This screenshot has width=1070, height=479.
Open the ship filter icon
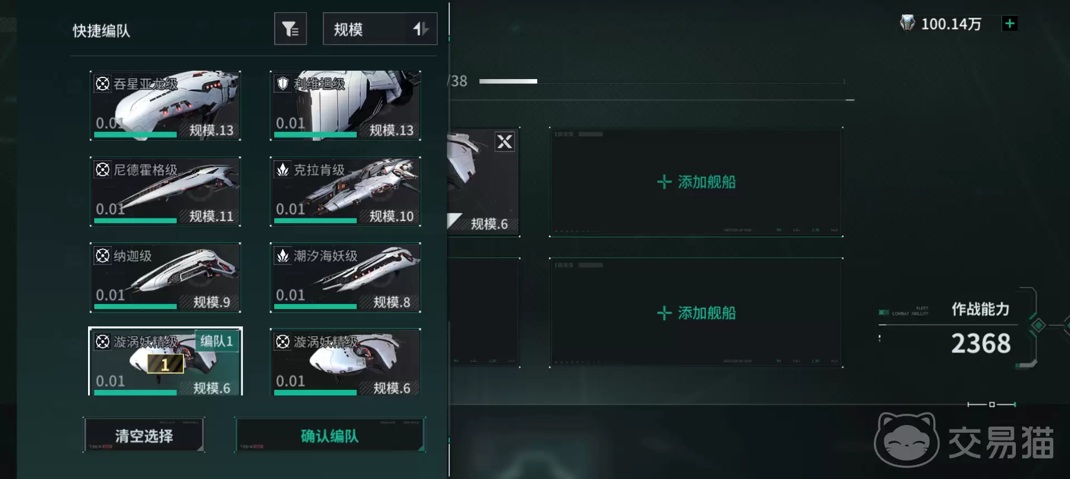(290, 28)
